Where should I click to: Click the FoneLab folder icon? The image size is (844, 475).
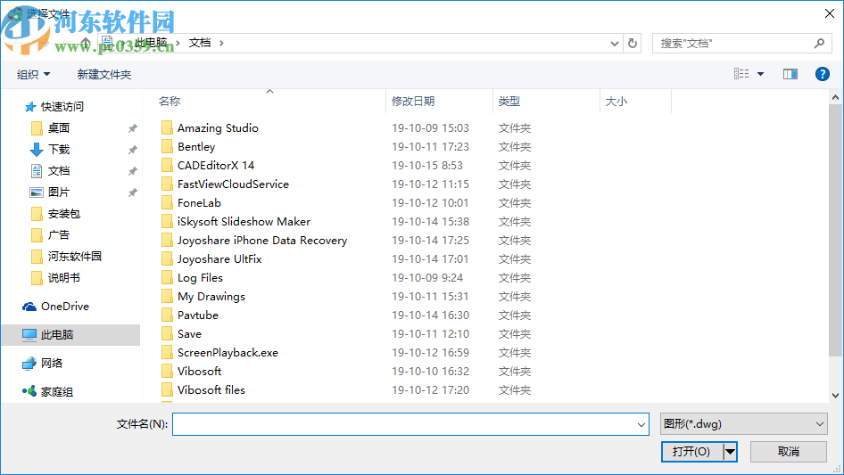click(168, 203)
